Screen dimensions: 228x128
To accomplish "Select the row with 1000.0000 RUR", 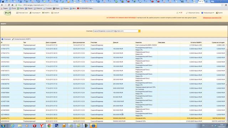I will pos(113,101).
